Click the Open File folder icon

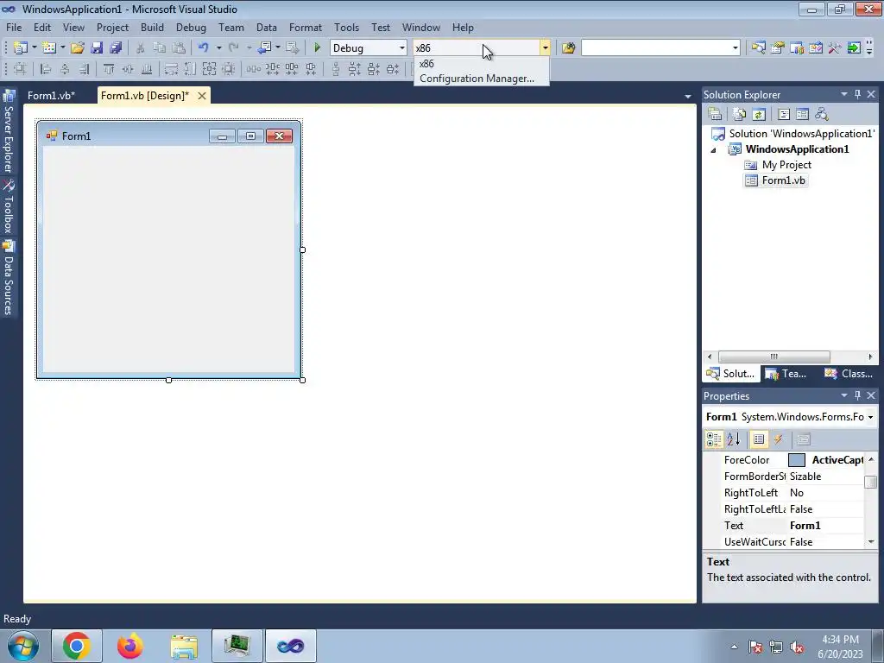(77, 48)
